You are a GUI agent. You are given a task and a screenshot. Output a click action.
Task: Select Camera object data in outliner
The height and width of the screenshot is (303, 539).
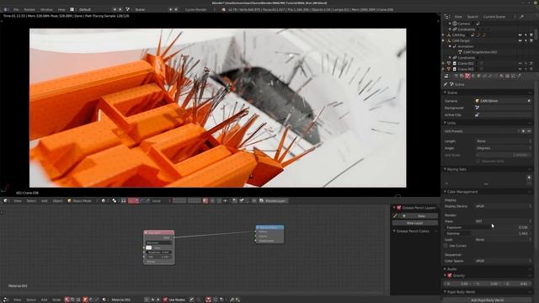click(x=464, y=24)
